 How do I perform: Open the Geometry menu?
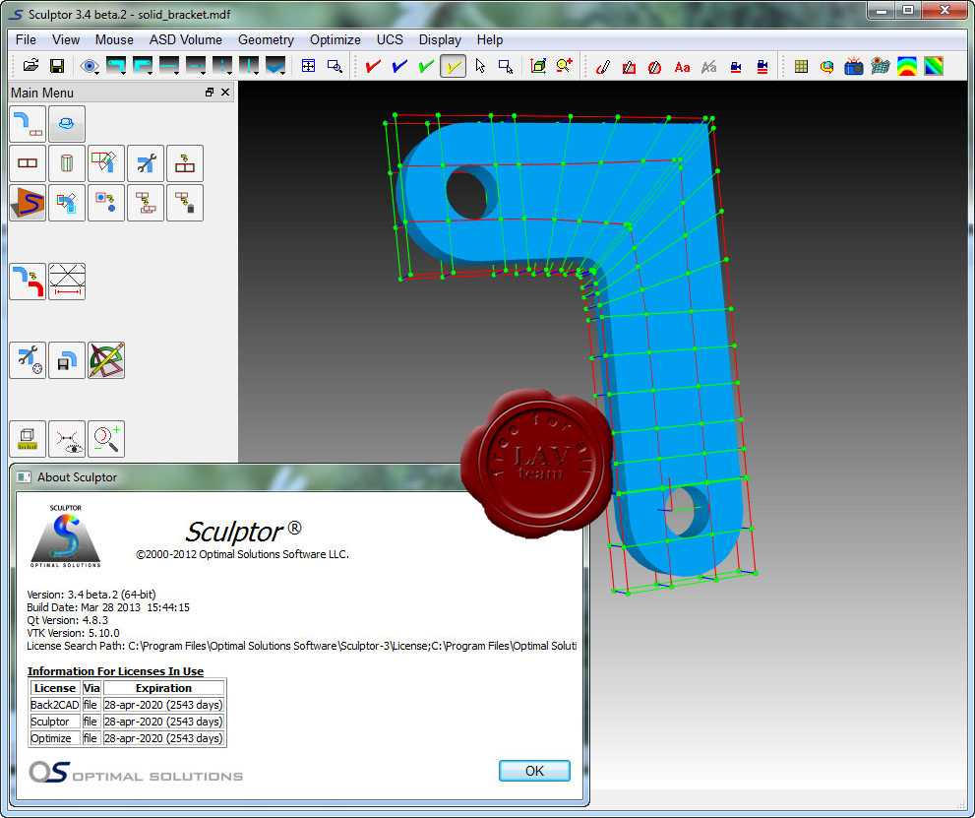[267, 39]
